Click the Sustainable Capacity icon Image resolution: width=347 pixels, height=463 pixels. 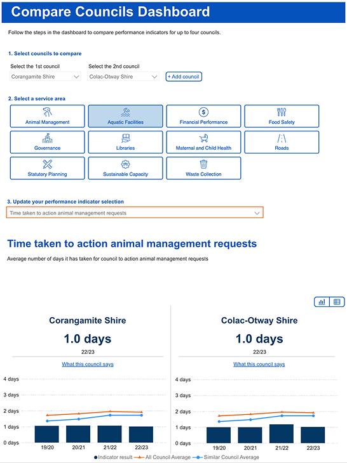125,164
